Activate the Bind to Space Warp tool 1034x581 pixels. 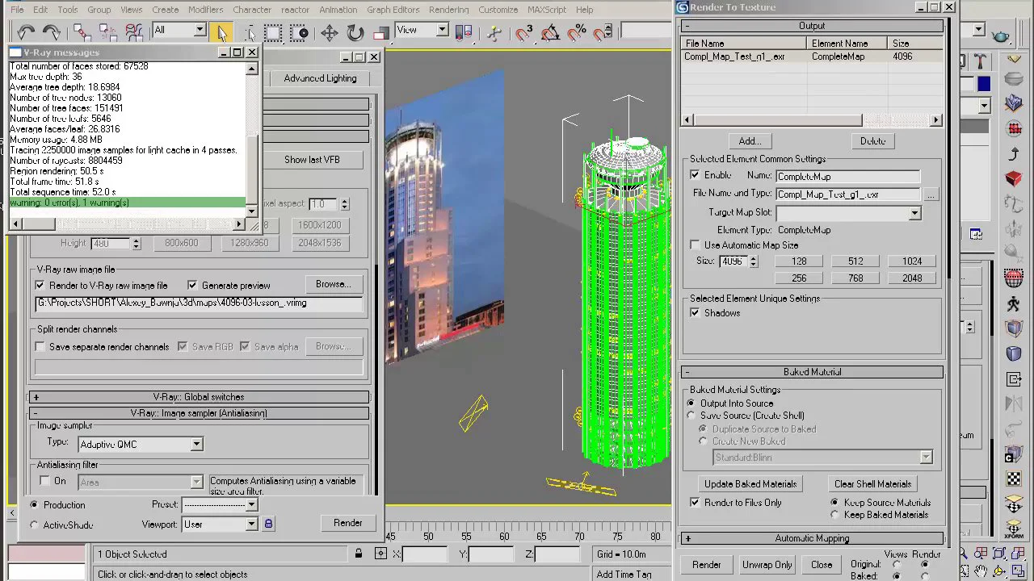(x=134, y=31)
